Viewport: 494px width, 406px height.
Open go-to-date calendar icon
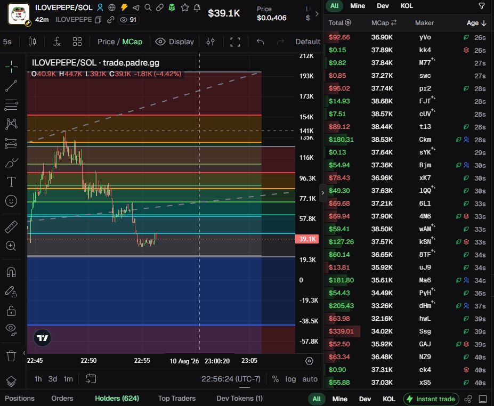91,379
